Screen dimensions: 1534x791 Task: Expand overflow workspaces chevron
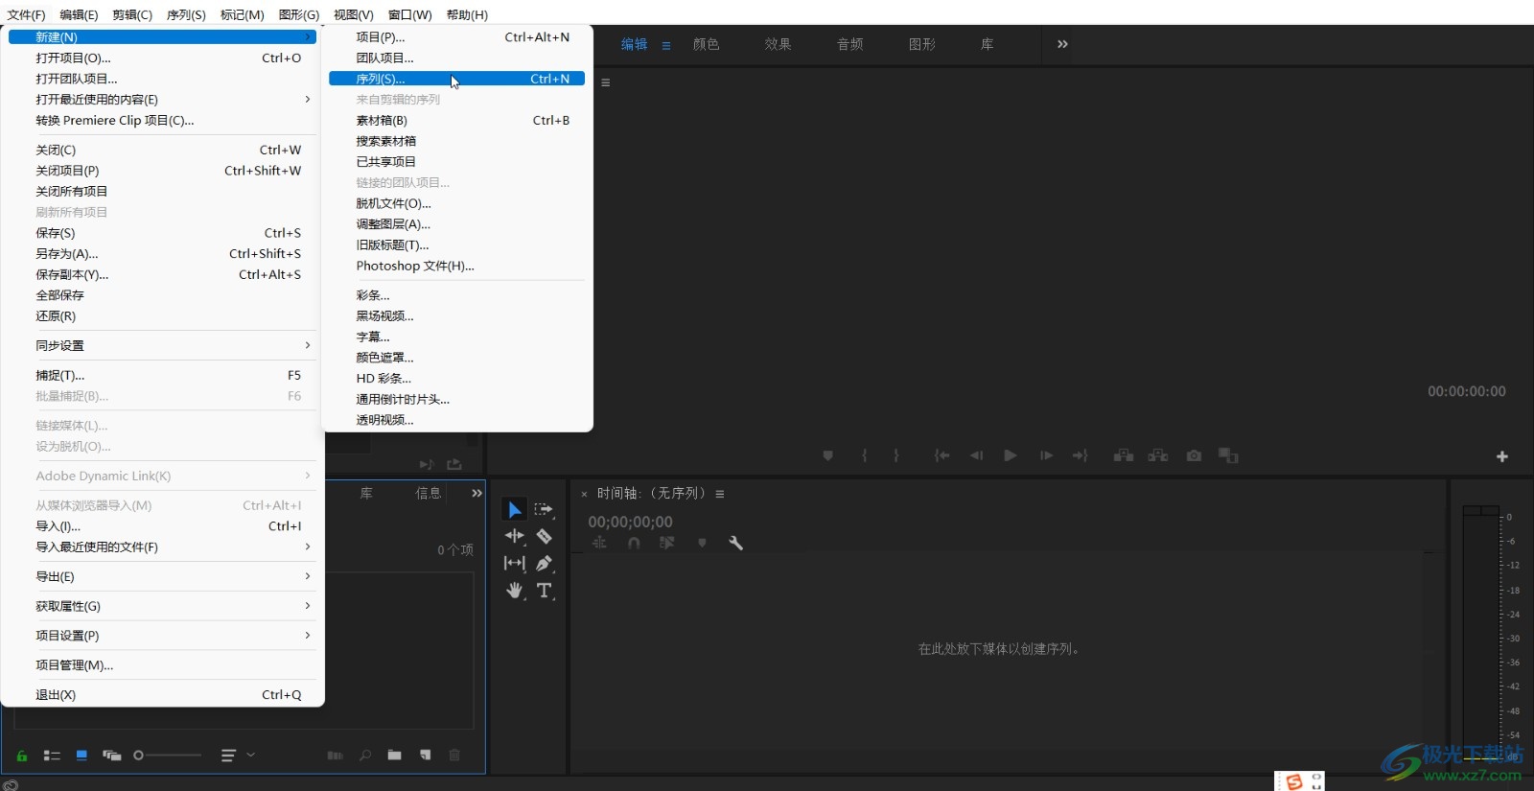(x=1062, y=44)
